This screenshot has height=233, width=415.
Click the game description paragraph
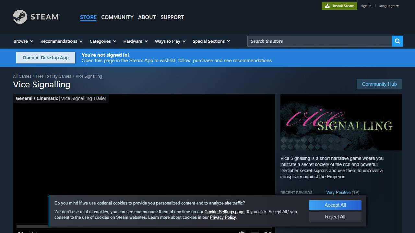pyautogui.click(x=332, y=168)
